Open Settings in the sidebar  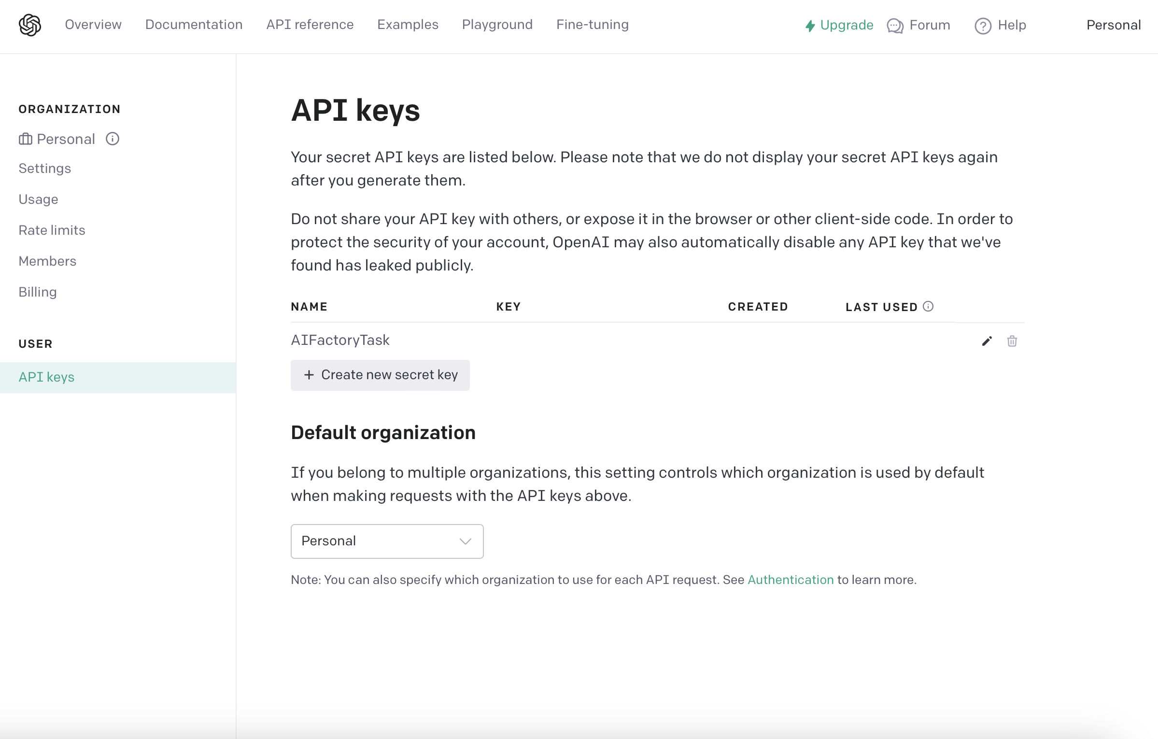45,168
